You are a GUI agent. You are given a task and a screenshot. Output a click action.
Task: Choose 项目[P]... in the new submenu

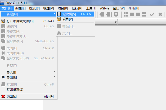[x=75, y=19]
